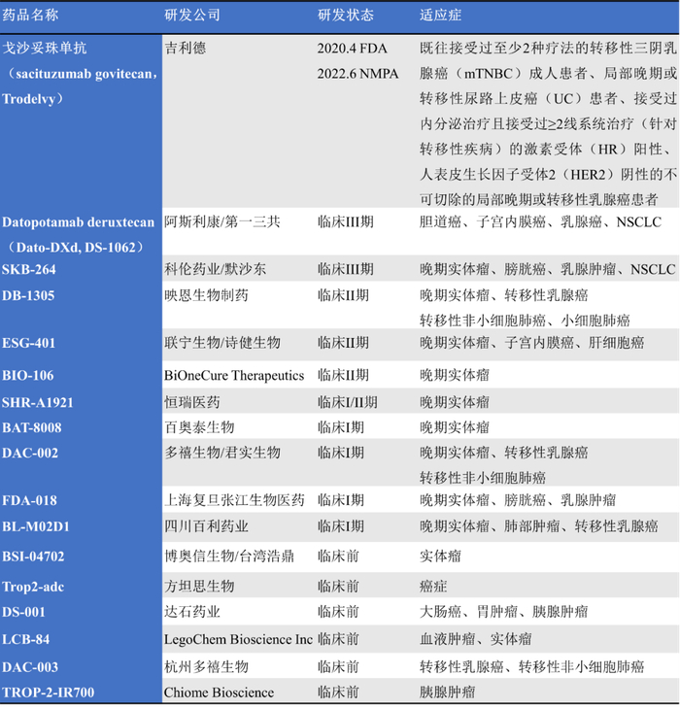Click 晚期实体瘤、膀胱癌、乳腺肿瘤 in FDA-018 row
This screenshot has width=680, height=709.
pos(518,500)
